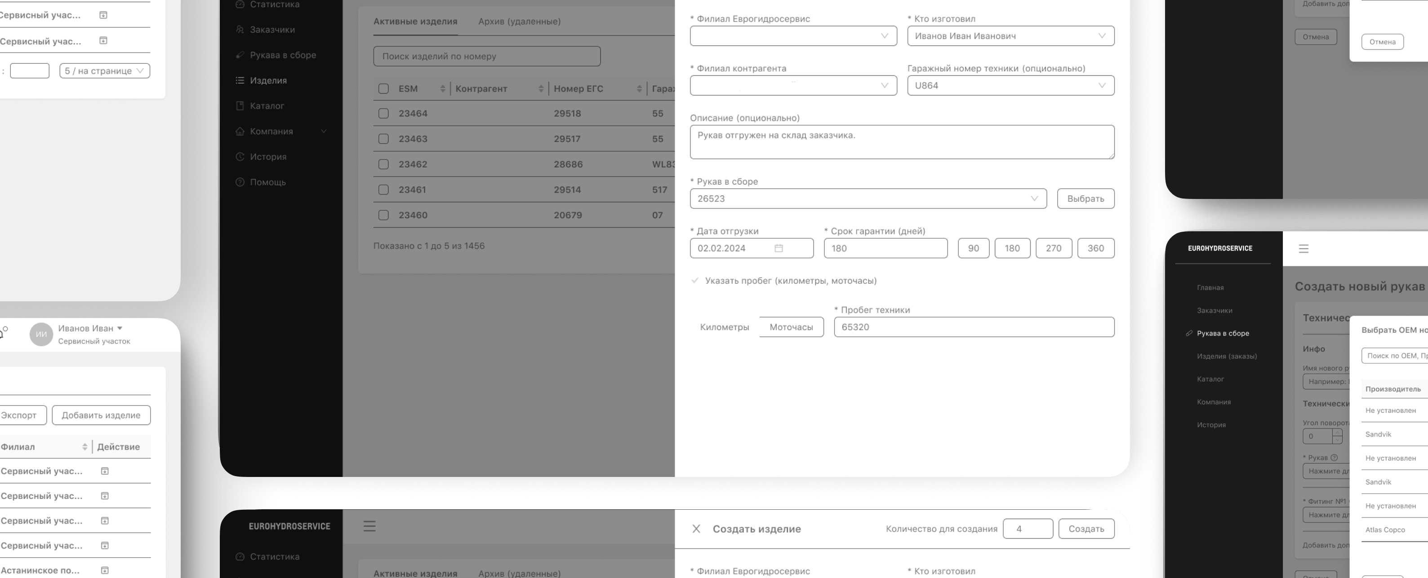1428x578 pixels.
Task: Toggle Указать пробег checkbox
Action: [694, 281]
